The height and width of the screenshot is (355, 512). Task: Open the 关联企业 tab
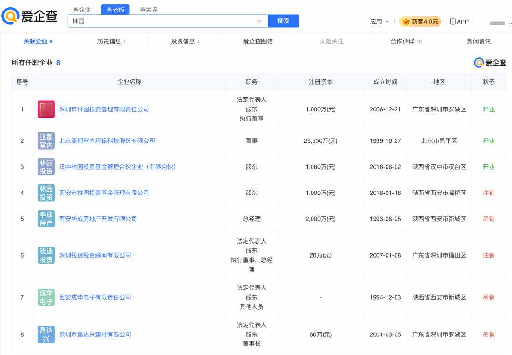pyautogui.click(x=38, y=42)
